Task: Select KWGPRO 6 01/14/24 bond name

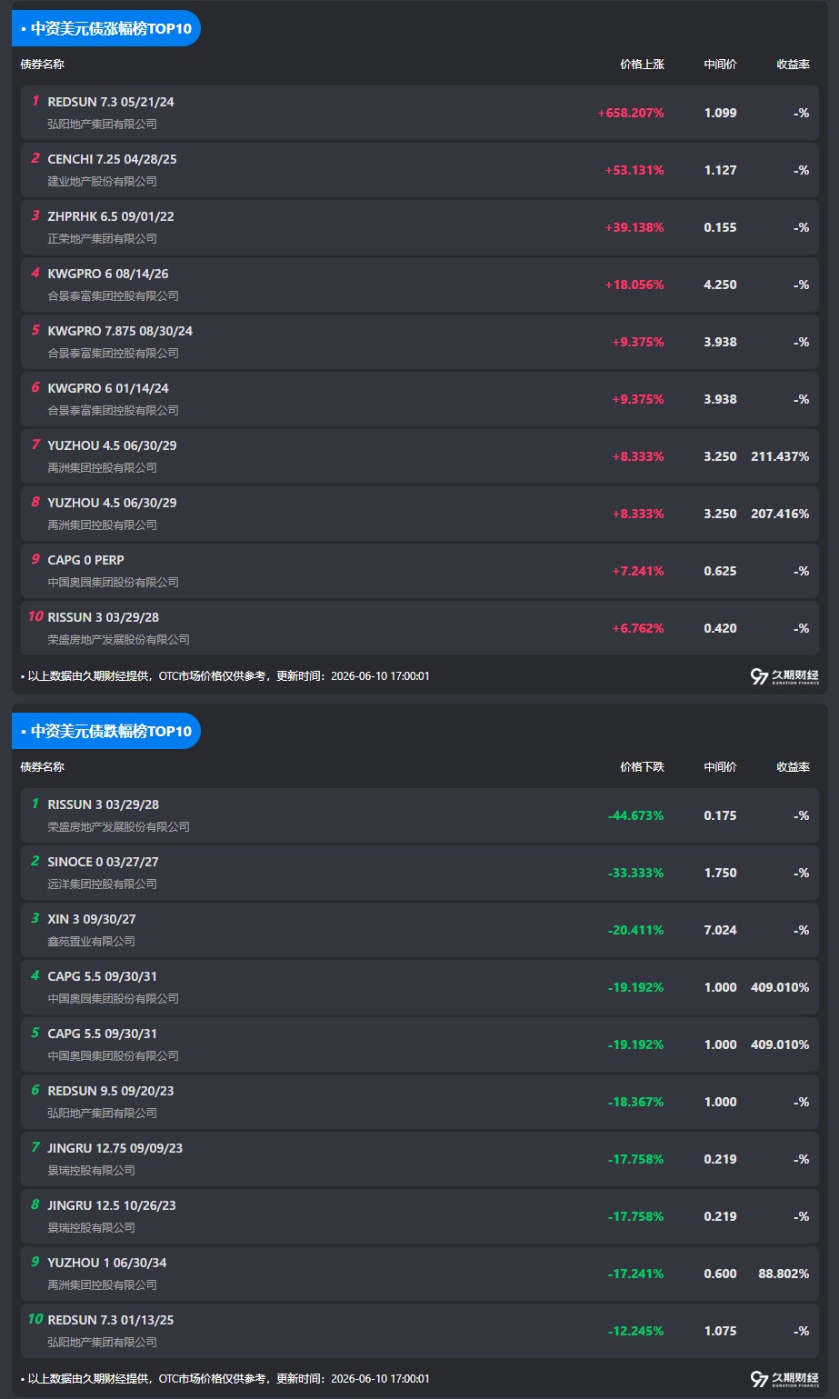Action: click(x=108, y=388)
